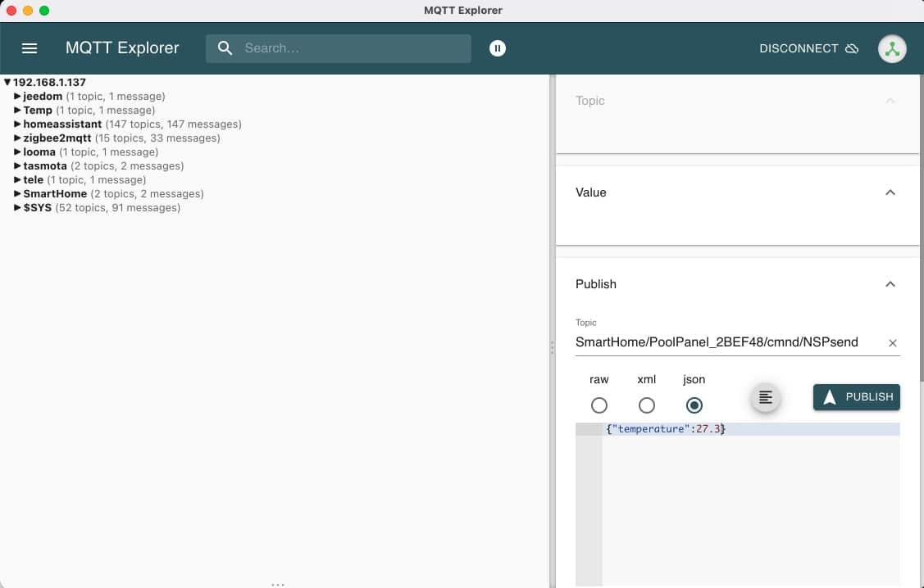The width and height of the screenshot is (924, 588).
Task: Expand the tele topic
Action: click(x=17, y=179)
